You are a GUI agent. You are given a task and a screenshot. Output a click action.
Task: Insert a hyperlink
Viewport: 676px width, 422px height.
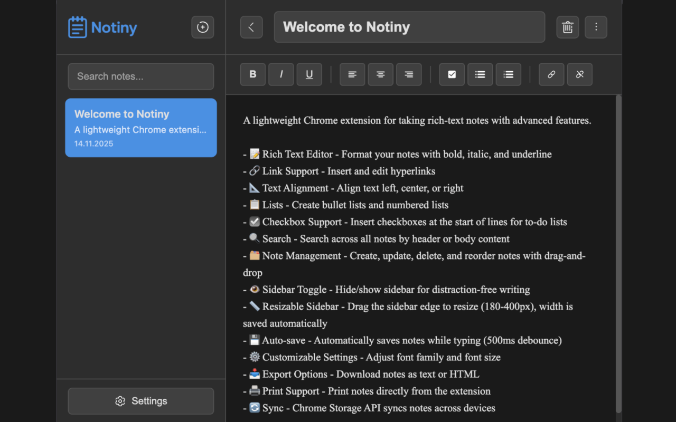point(551,74)
